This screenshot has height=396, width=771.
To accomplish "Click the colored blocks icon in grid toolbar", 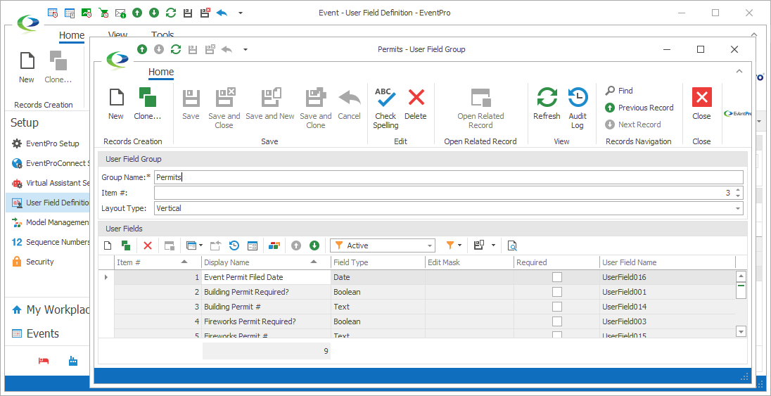I will pos(274,245).
